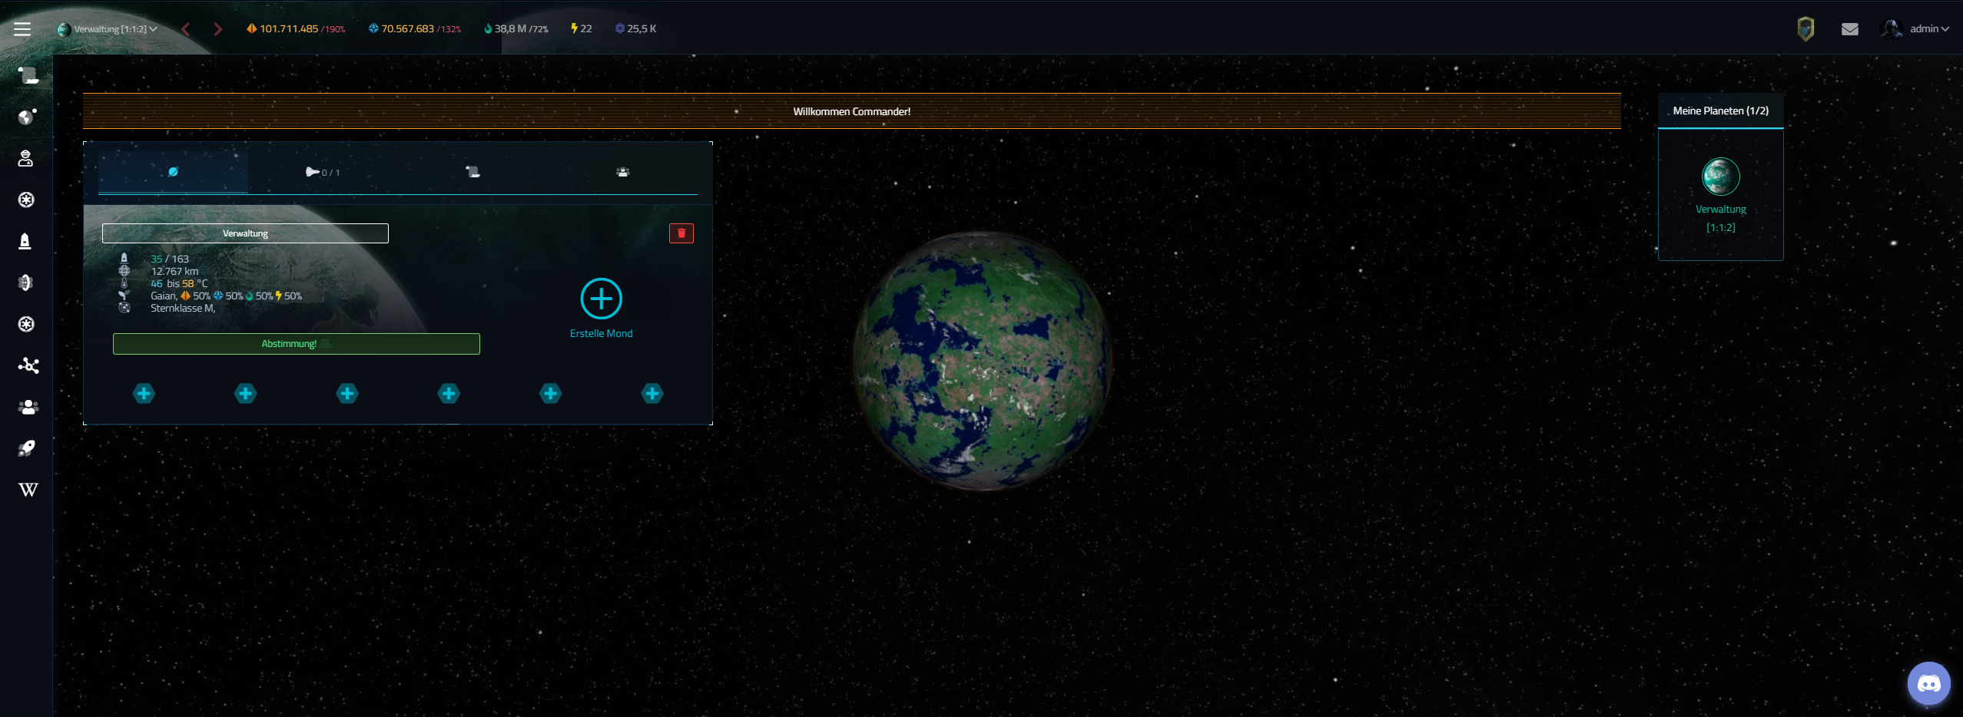Screen dimensions: 1963x717
Task: Click the gold shield badge icon
Action: click(1805, 29)
